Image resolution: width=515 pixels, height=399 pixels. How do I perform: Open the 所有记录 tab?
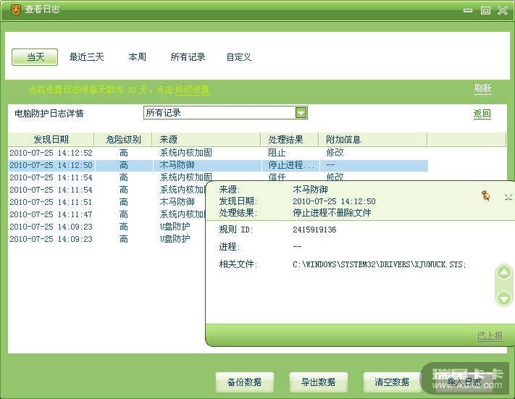pos(188,57)
